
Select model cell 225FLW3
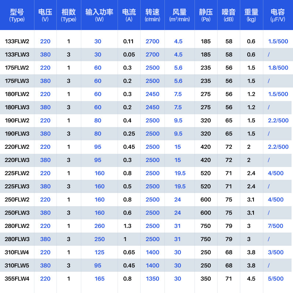tap(17, 186)
